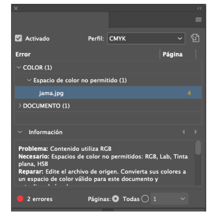Select the jama.jpg error item
The width and height of the screenshot is (214, 222).
coord(108,93)
